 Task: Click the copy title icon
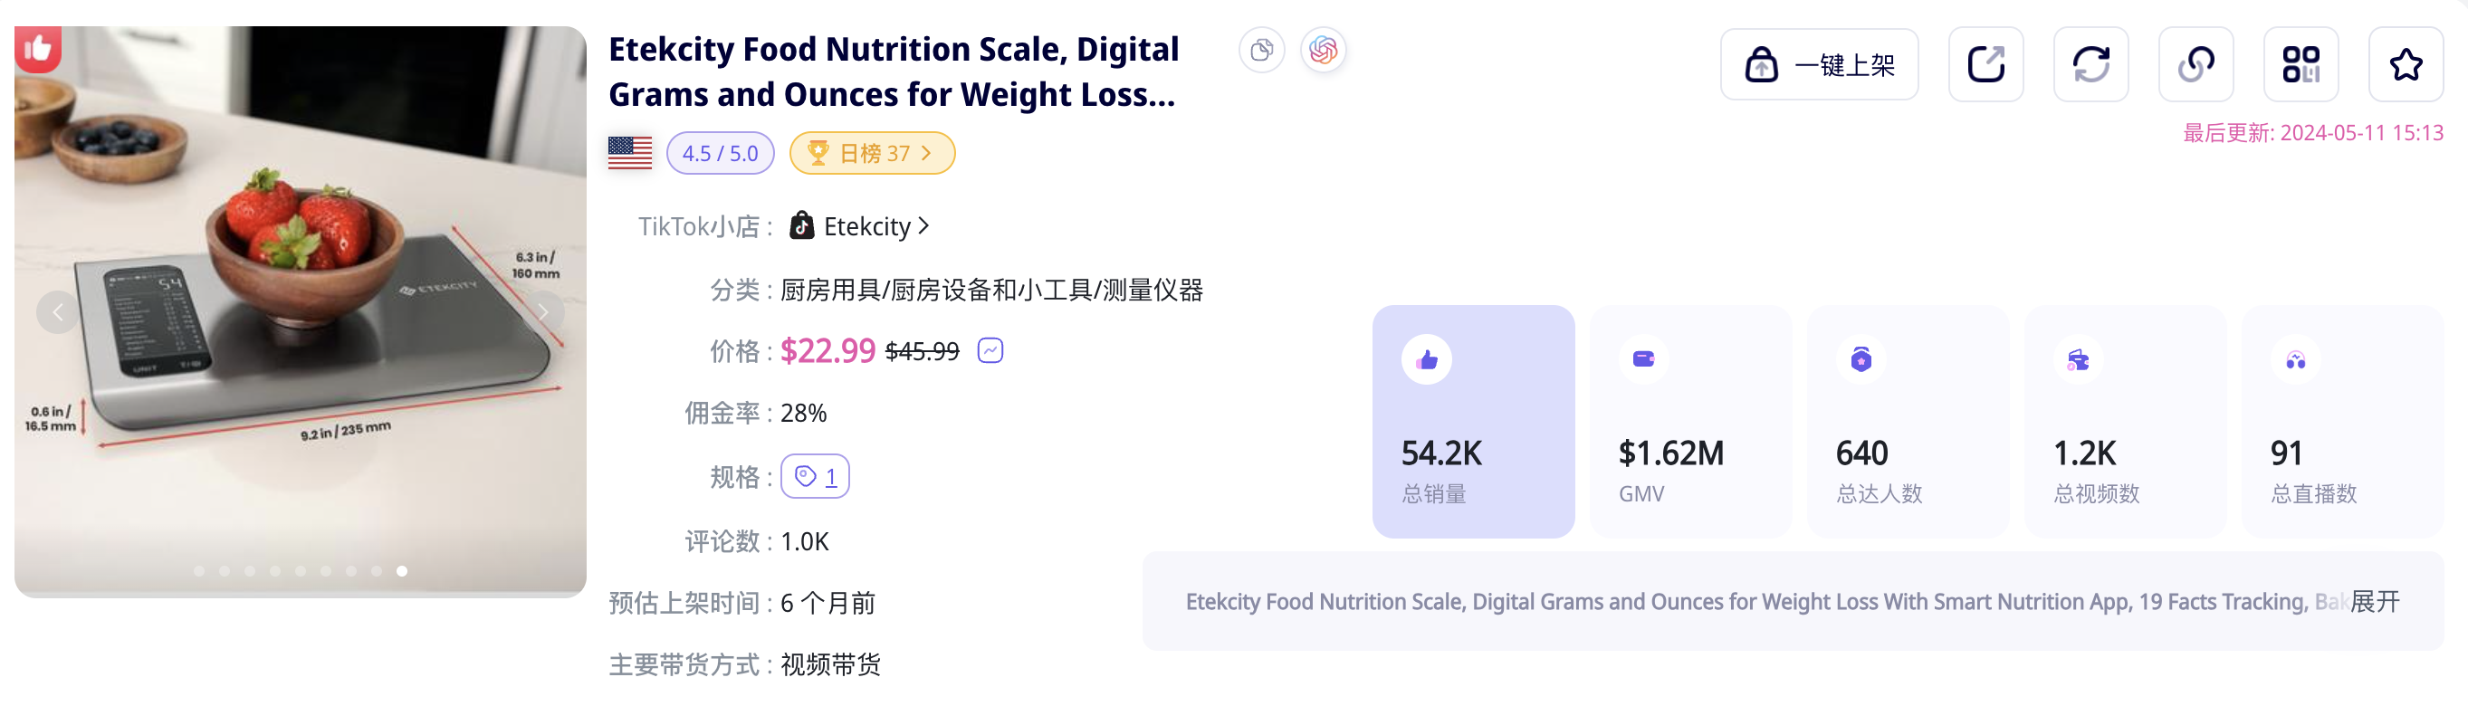[1261, 50]
